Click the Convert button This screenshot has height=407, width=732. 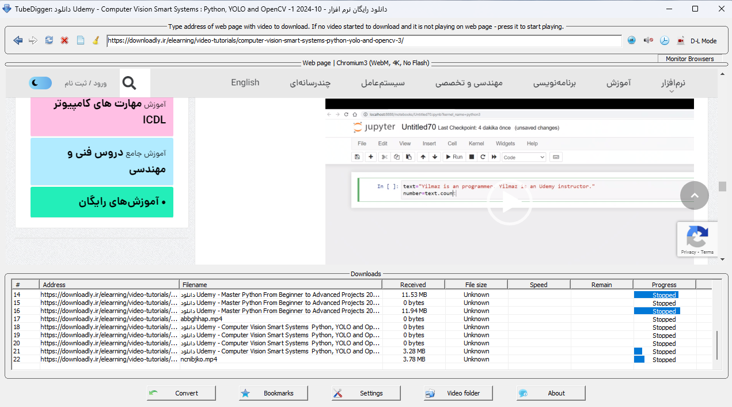pyautogui.click(x=181, y=393)
